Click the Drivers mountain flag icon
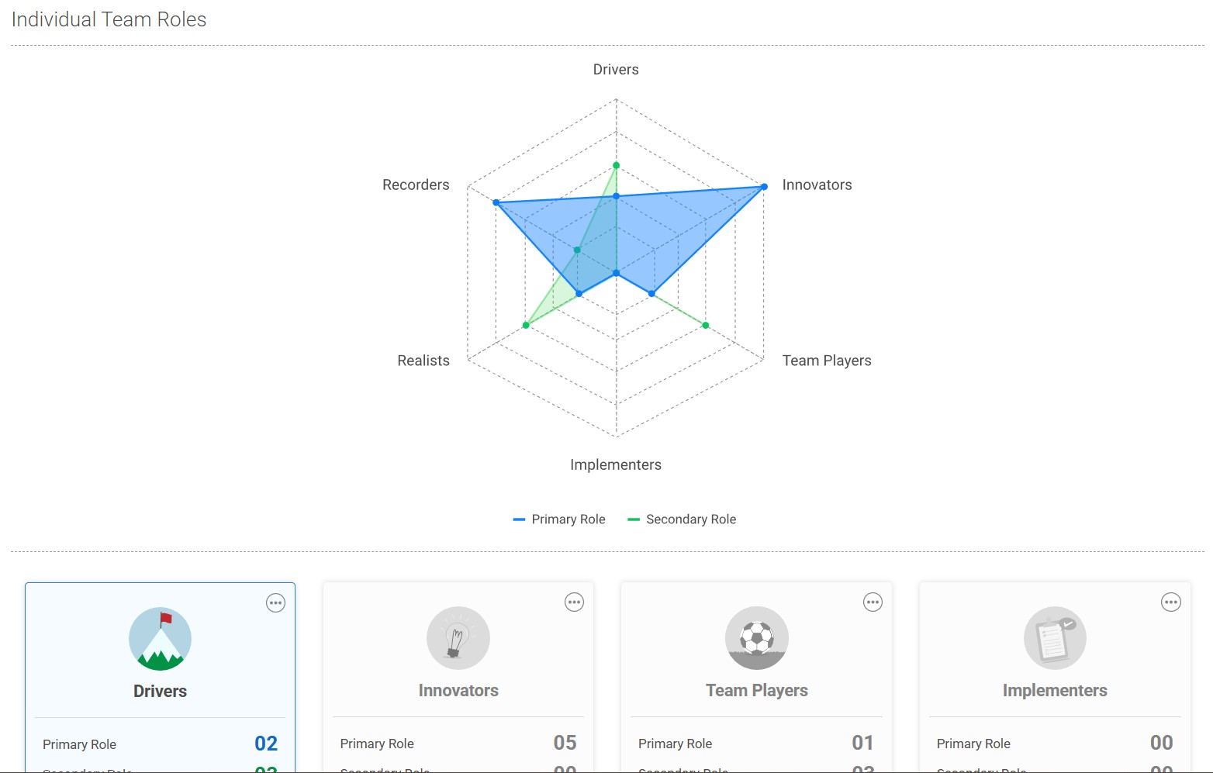The height and width of the screenshot is (773, 1213). pos(160,639)
